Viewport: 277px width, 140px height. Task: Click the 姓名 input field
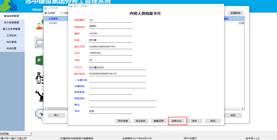coord(110,40)
